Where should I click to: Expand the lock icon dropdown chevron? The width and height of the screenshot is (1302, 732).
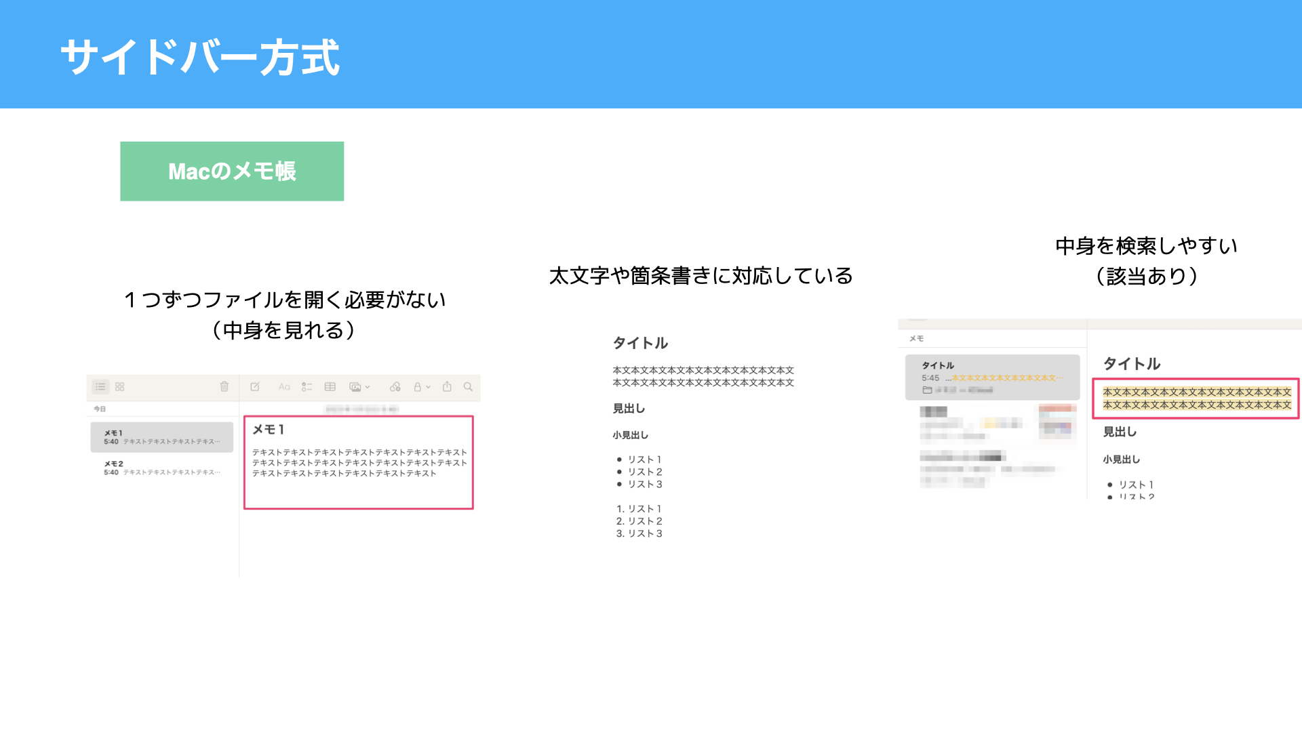(x=429, y=387)
